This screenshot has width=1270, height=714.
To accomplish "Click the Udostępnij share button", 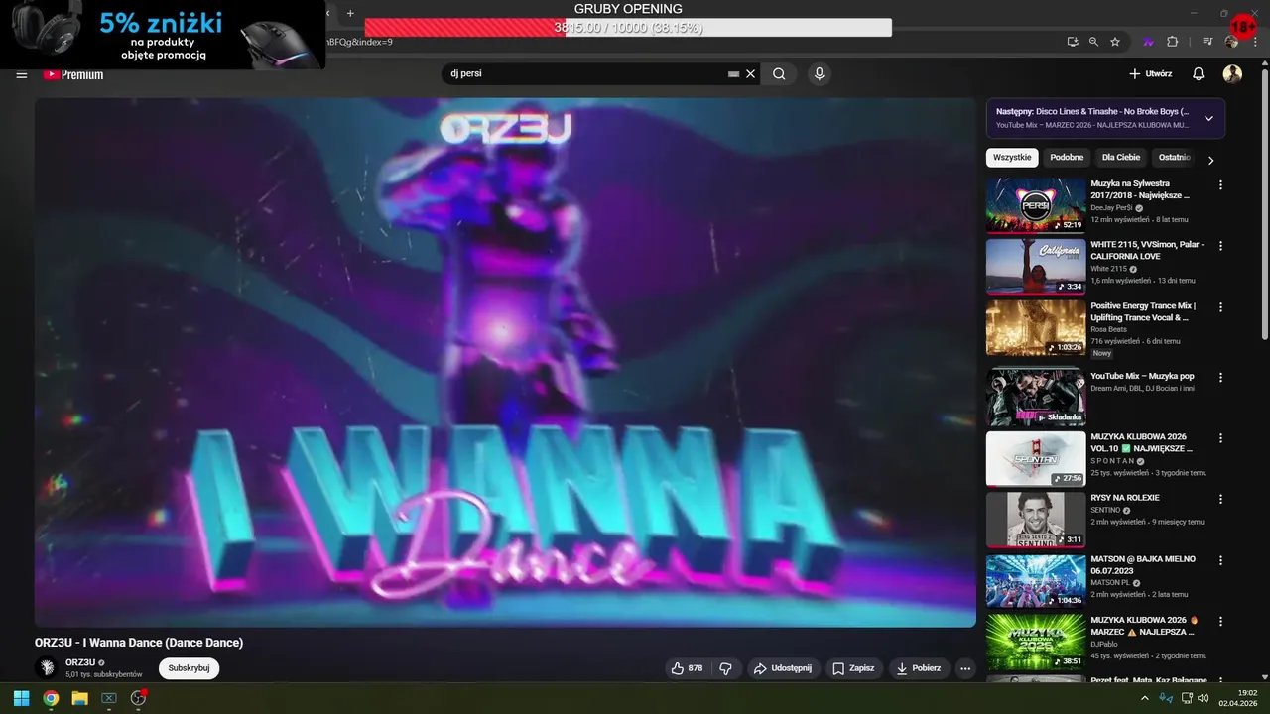I will pyautogui.click(x=782, y=668).
